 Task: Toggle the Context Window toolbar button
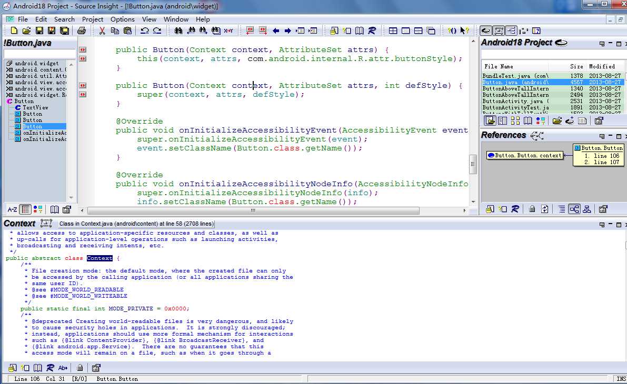(x=499, y=31)
